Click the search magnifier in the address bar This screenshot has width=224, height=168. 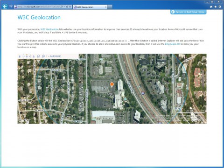tap(62, 7)
